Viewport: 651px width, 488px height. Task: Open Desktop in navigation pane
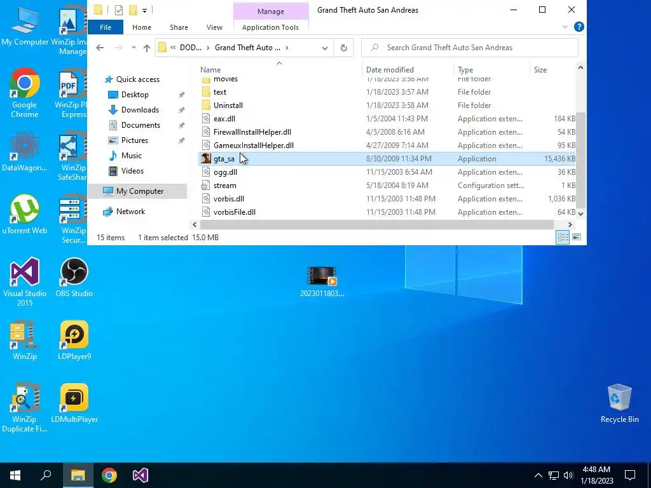[x=135, y=95]
